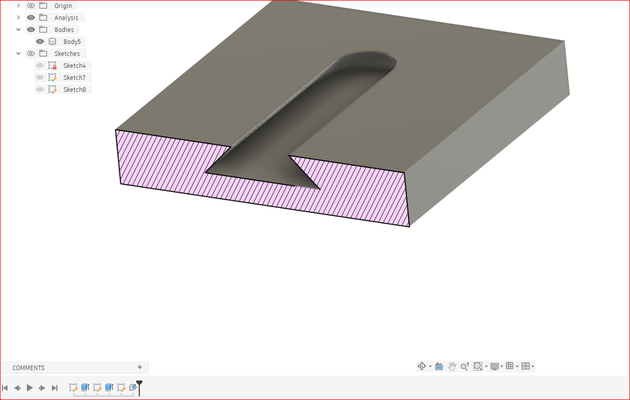Click the Sketches folder icon

pos(44,54)
